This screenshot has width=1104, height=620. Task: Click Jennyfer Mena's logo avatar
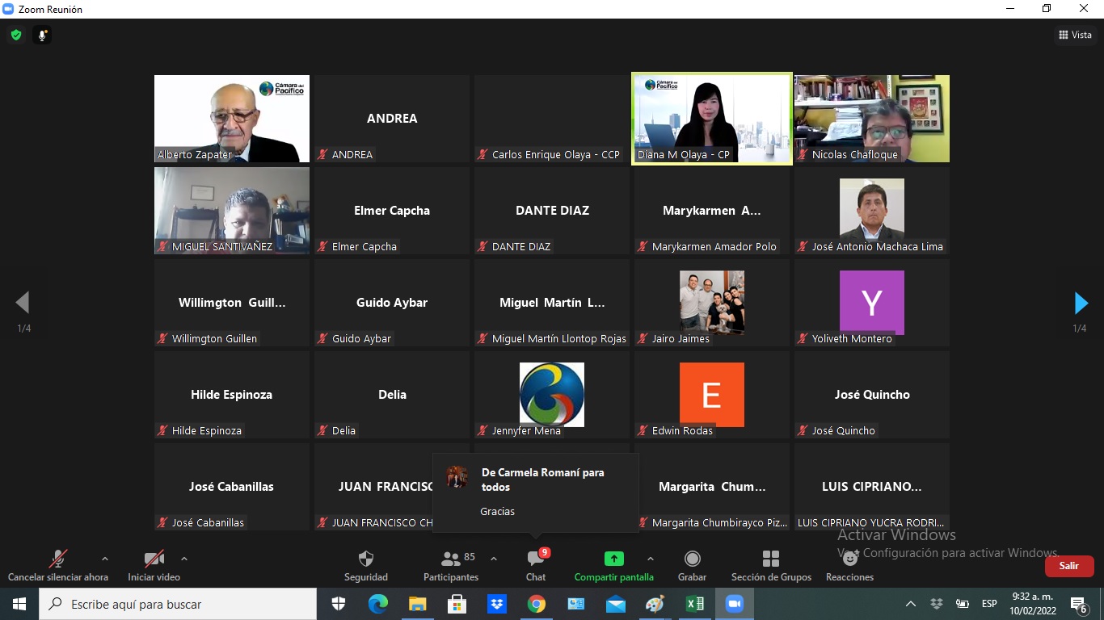552,395
